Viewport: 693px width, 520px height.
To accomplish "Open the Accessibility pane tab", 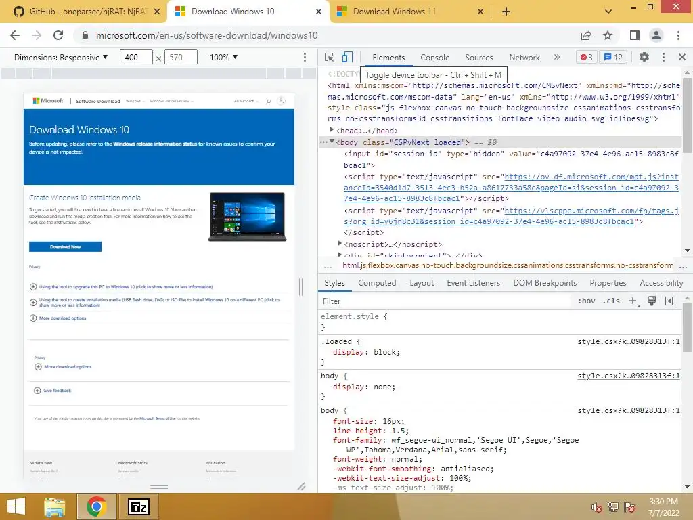I will [x=661, y=283].
